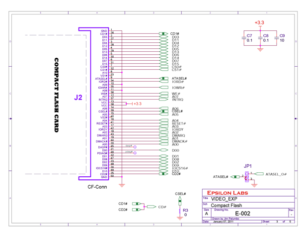Select capacitor C8 symbol

pyautogui.click(x=260, y=38)
